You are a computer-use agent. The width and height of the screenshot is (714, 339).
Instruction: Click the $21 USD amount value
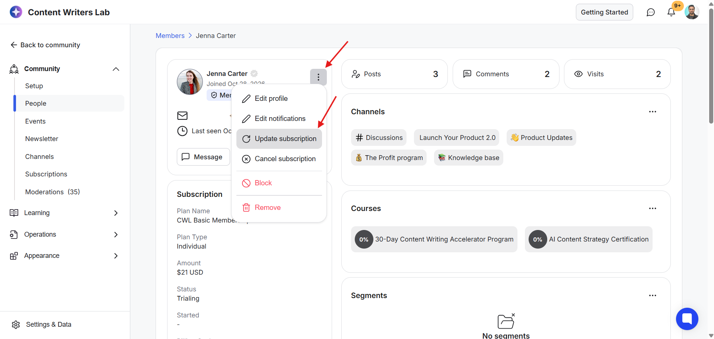[x=190, y=272]
